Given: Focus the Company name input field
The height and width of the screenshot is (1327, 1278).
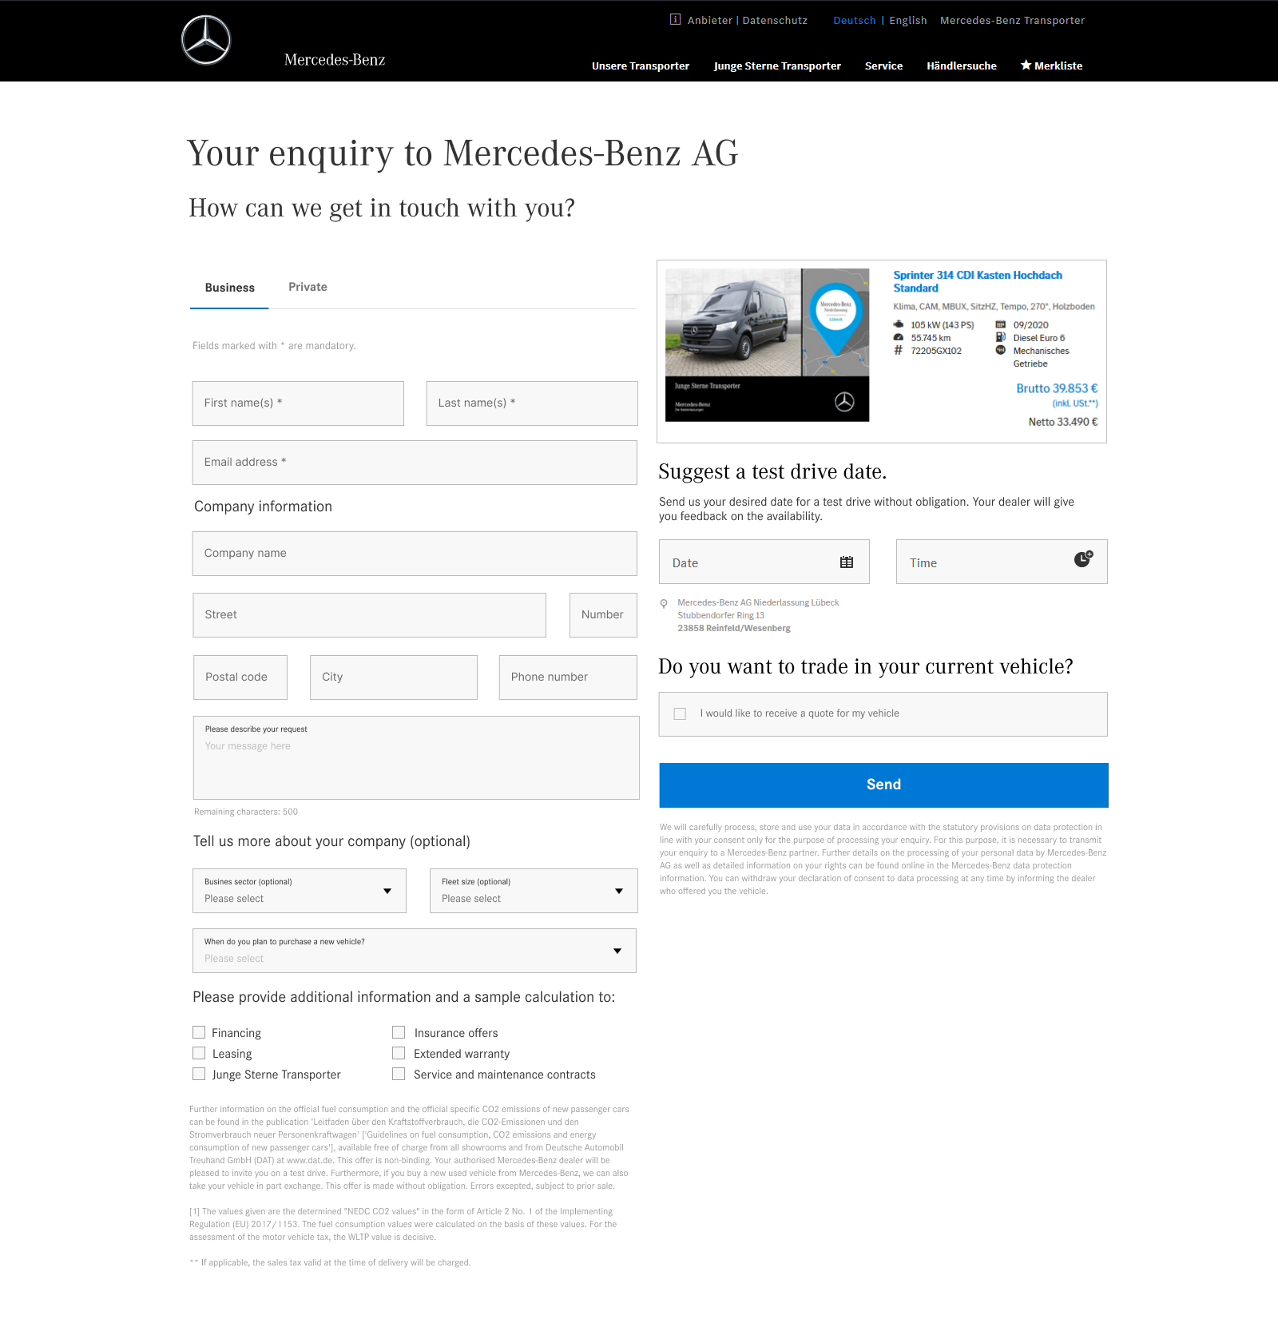Looking at the screenshot, I should (x=415, y=554).
